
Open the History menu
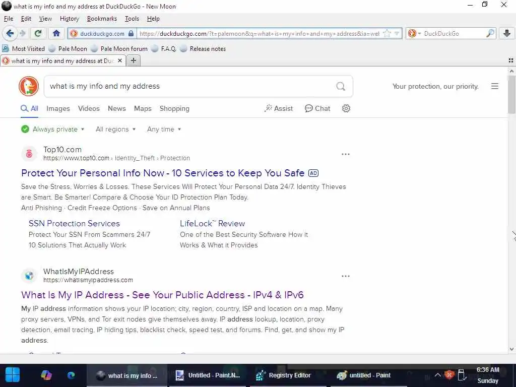pyautogui.click(x=70, y=19)
